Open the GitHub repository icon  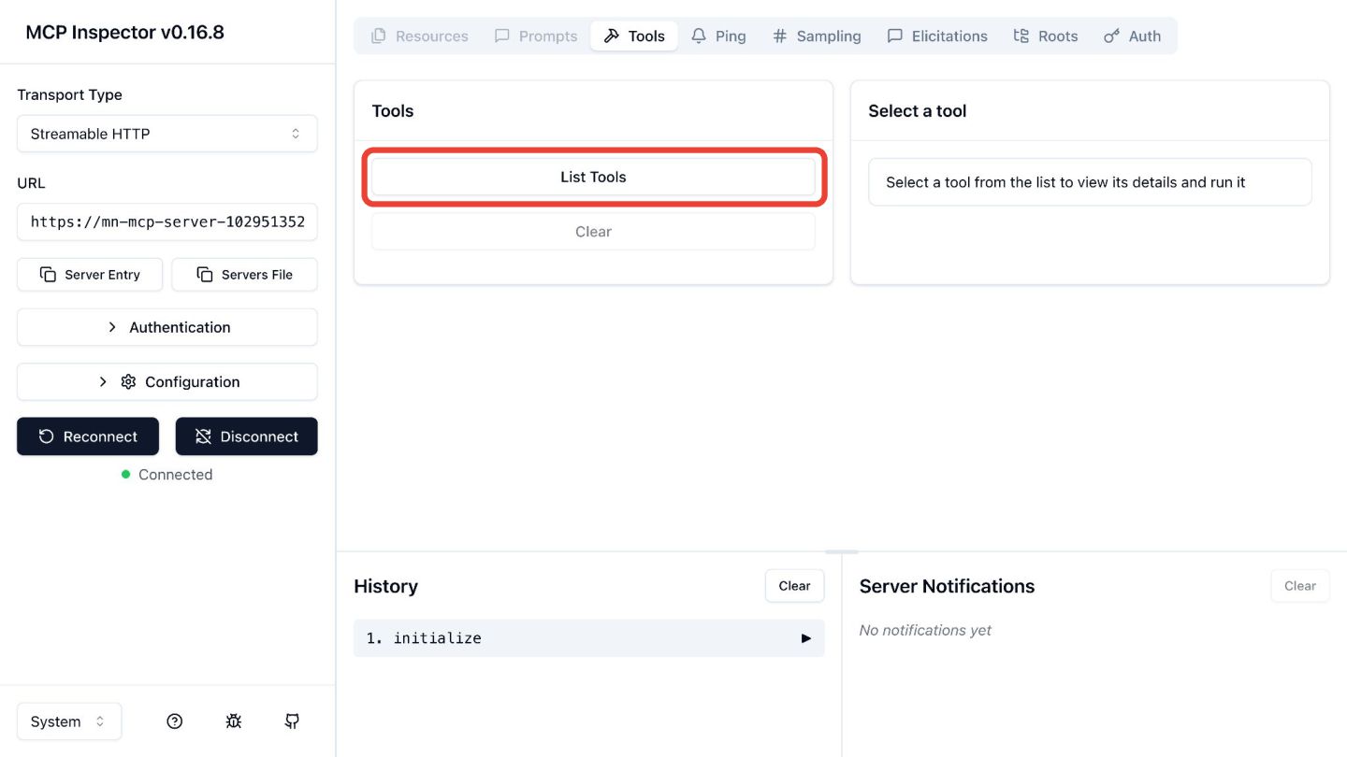(292, 721)
